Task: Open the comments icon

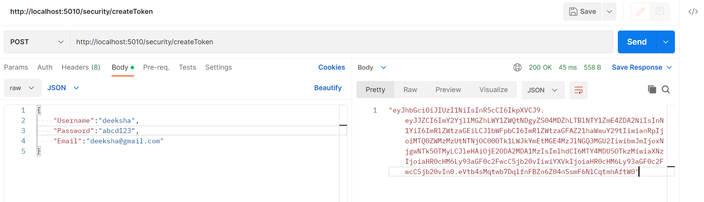Action: [x=660, y=12]
